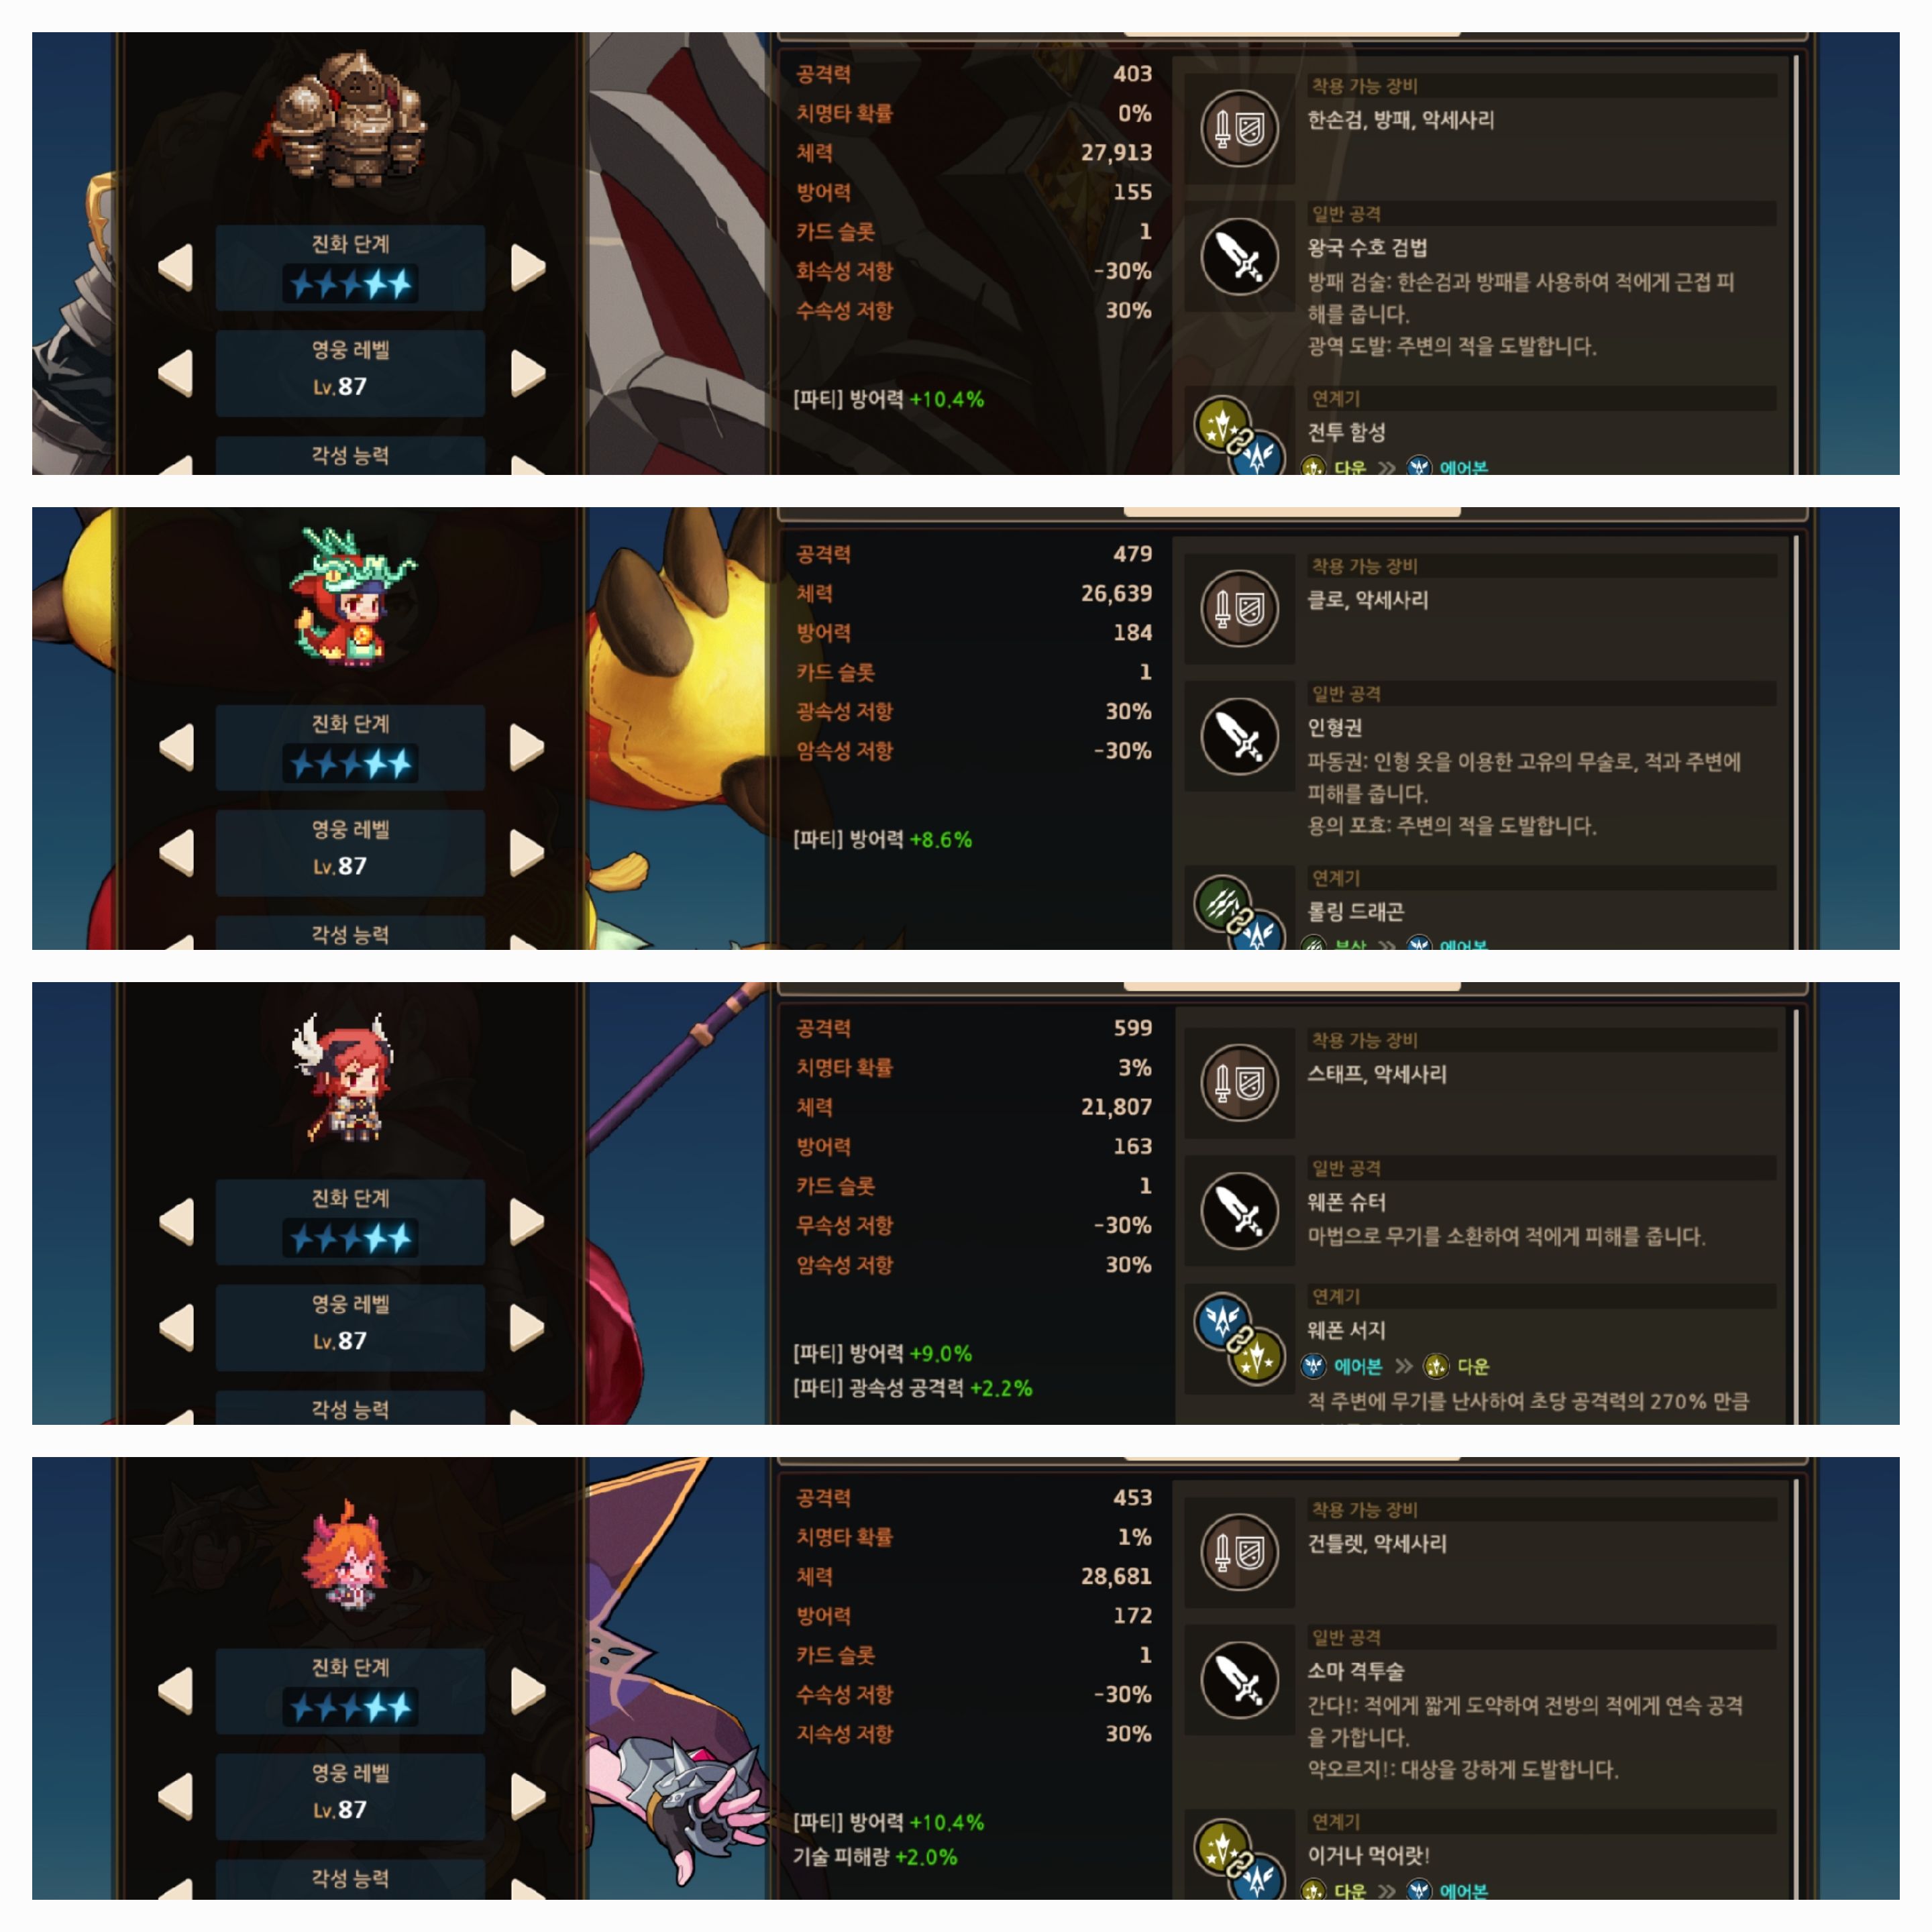The height and width of the screenshot is (1932, 1932).
Task: Click the sword attack icon for 인형권
Action: click(x=1239, y=737)
